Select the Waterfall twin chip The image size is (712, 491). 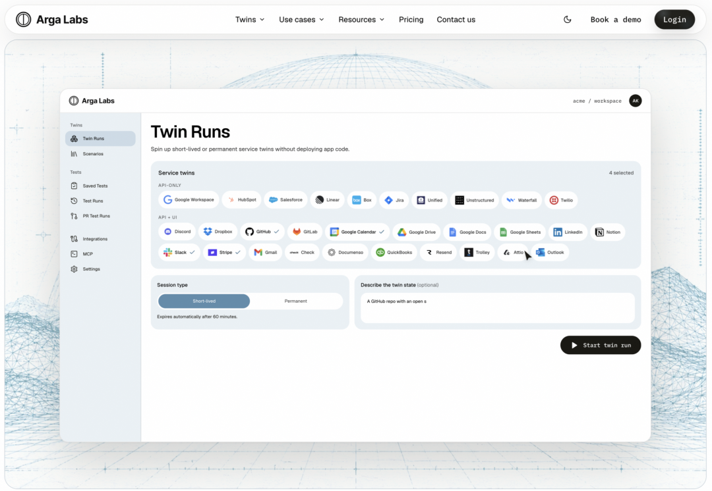pyautogui.click(x=521, y=200)
